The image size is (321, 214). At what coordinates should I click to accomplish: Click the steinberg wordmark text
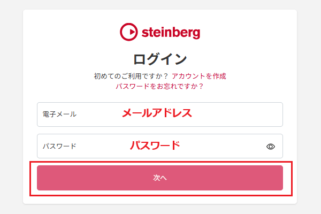tap(171, 33)
